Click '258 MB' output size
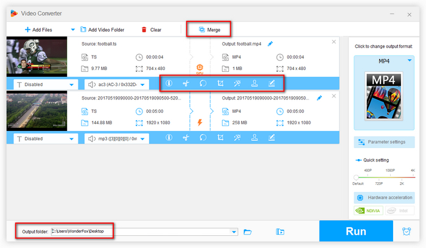Viewport: 426px width, 248px height. tap(240, 122)
